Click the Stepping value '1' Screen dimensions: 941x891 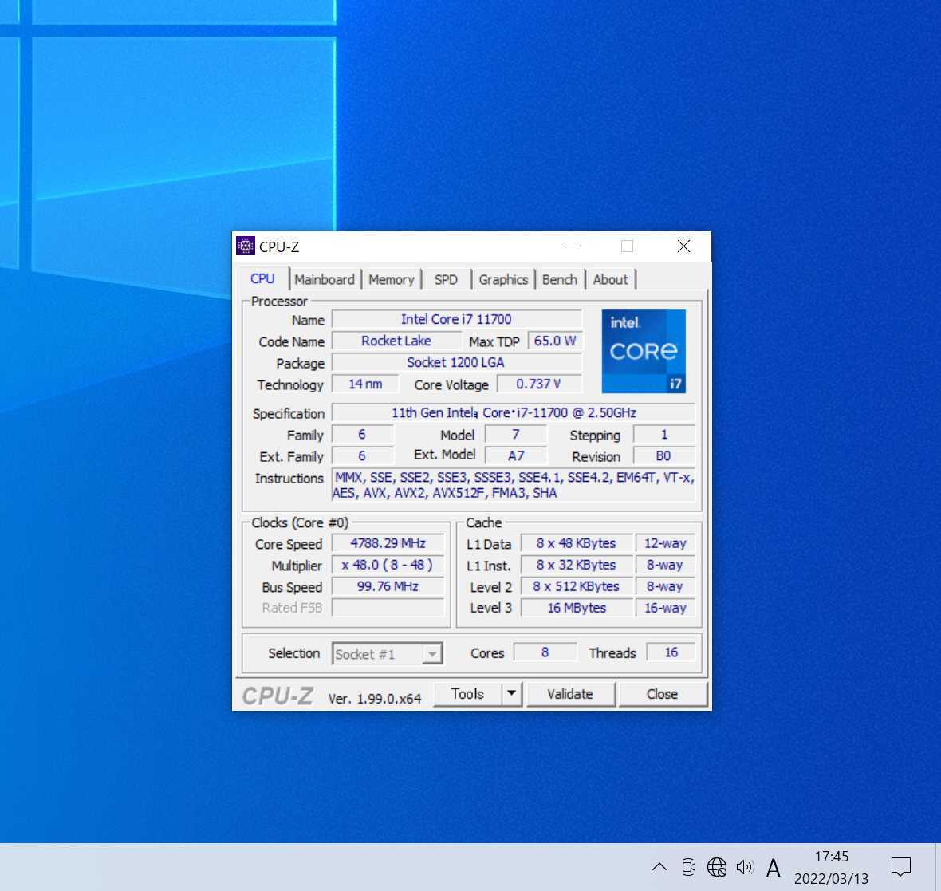pyautogui.click(x=664, y=435)
